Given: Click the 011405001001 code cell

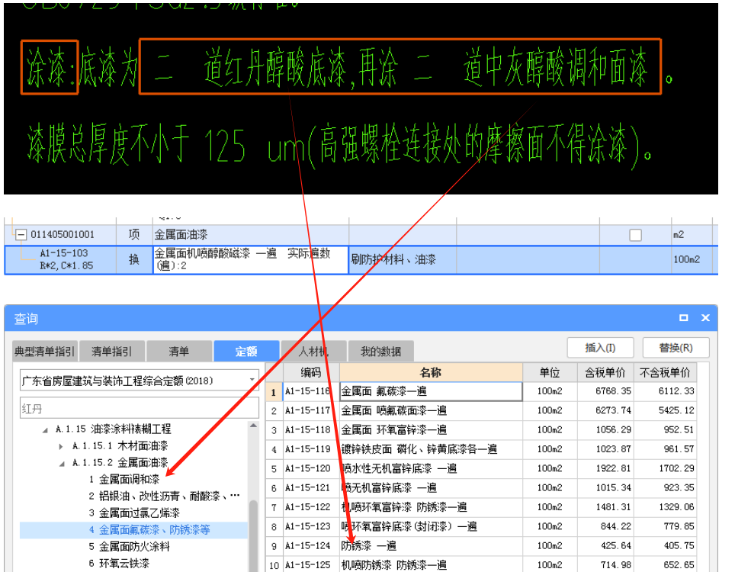Looking at the screenshot, I should (x=63, y=235).
